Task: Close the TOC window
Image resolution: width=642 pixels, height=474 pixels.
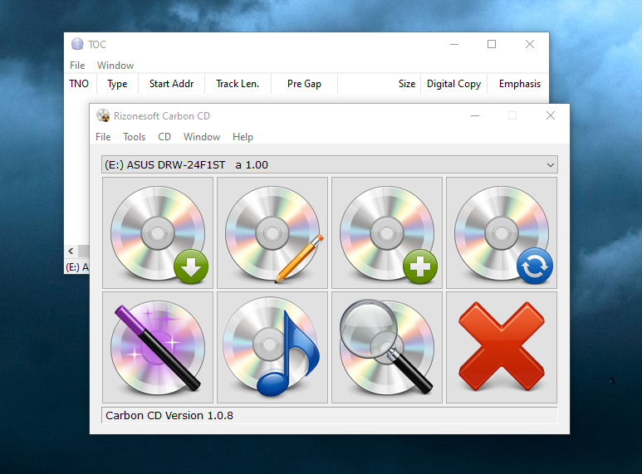Action: pos(530,44)
